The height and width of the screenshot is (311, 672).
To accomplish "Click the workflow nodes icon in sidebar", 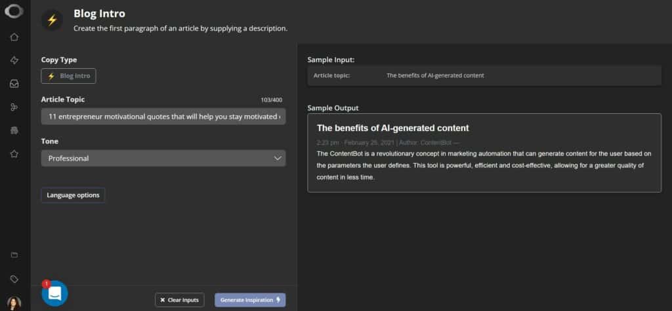I will pyautogui.click(x=14, y=107).
